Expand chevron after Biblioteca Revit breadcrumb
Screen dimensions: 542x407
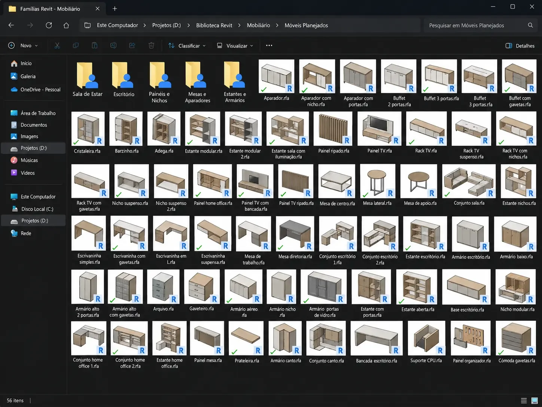pos(239,25)
